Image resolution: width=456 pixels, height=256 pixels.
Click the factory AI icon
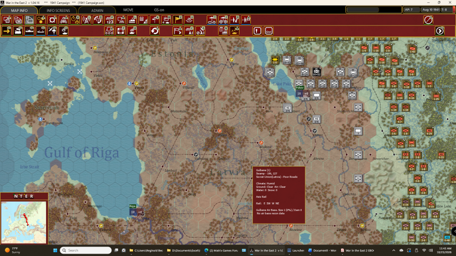pyautogui.click(x=189, y=31)
